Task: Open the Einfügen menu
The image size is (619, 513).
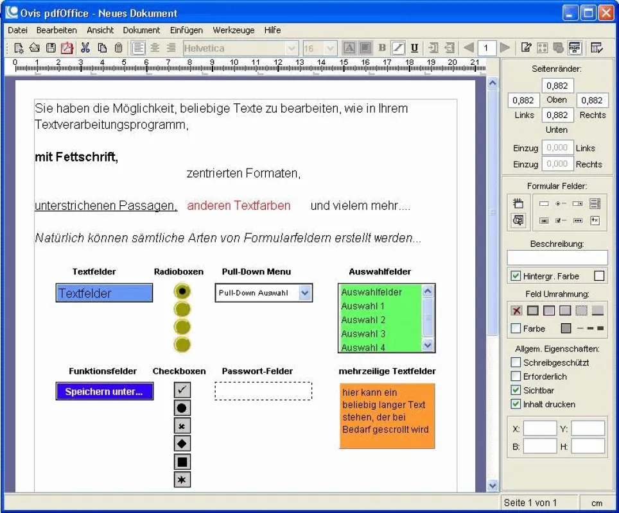Action: click(186, 30)
